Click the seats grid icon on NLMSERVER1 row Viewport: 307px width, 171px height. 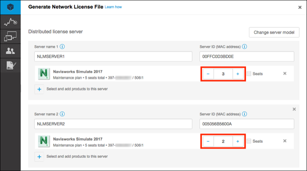[249, 74]
